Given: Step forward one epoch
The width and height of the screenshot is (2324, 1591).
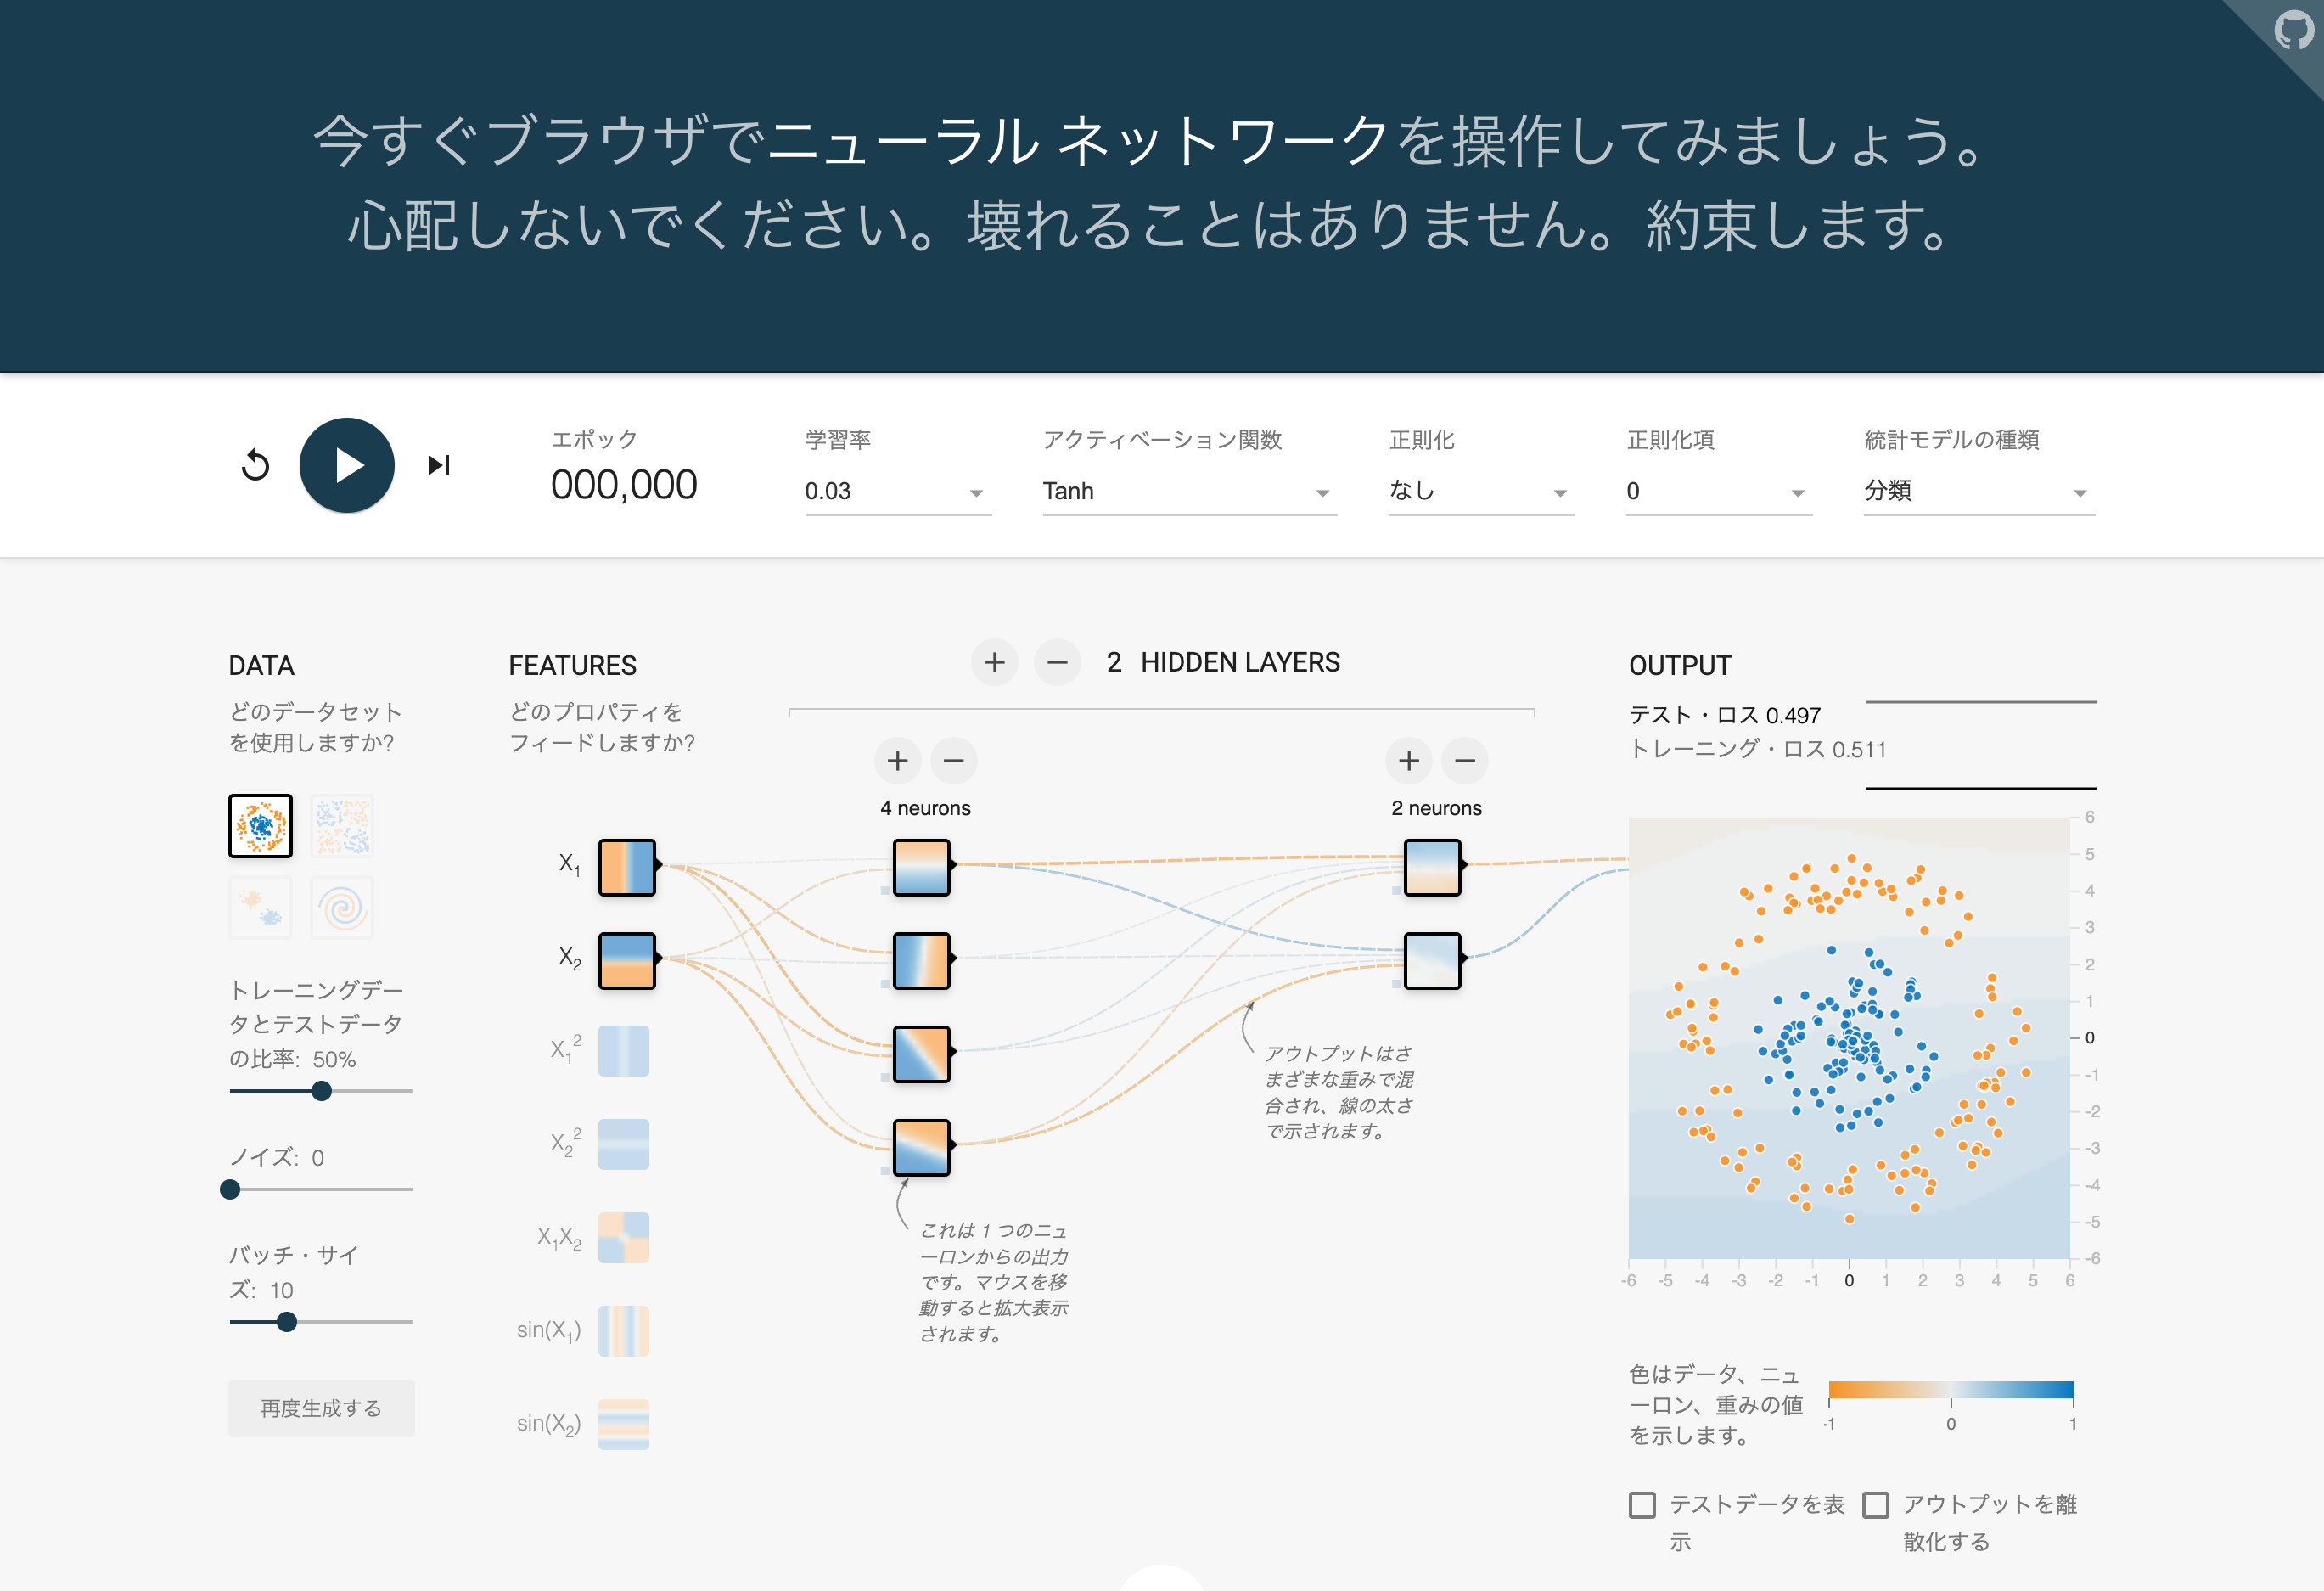Looking at the screenshot, I should click(438, 464).
